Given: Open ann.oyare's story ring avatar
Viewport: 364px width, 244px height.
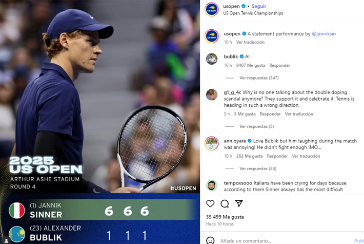Looking at the screenshot, I should point(212,143).
